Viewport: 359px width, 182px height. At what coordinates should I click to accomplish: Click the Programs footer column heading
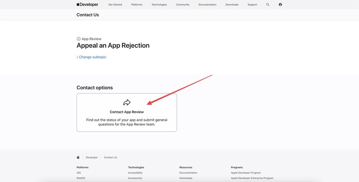click(x=237, y=167)
